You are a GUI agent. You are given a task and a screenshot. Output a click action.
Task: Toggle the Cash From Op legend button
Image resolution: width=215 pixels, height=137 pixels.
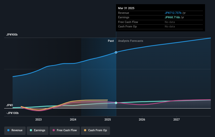pyautogui.click(x=95, y=130)
